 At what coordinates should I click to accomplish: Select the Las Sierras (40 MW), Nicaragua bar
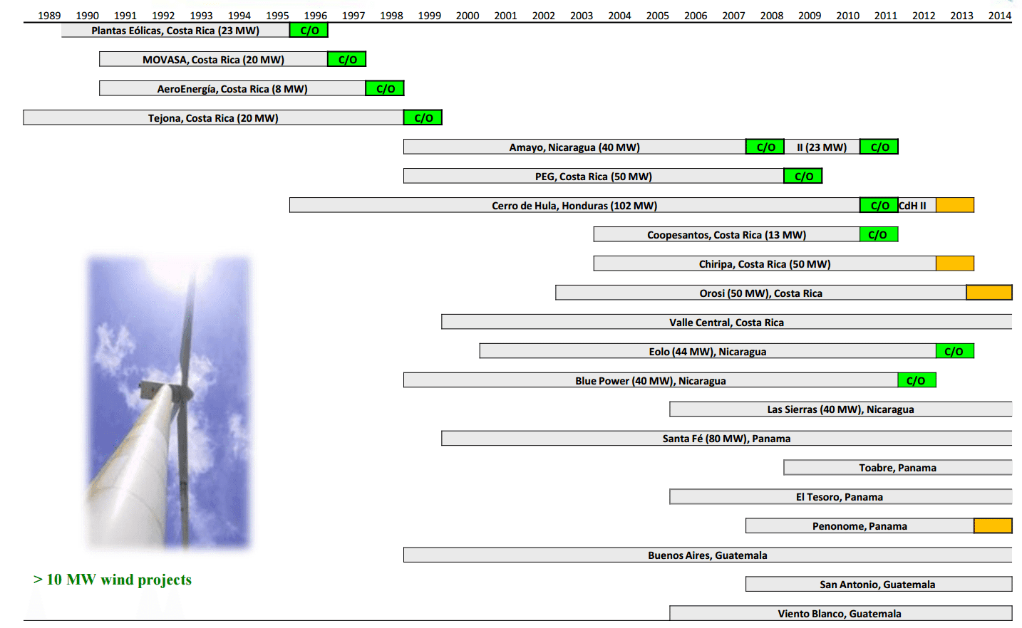pos(841,409)
